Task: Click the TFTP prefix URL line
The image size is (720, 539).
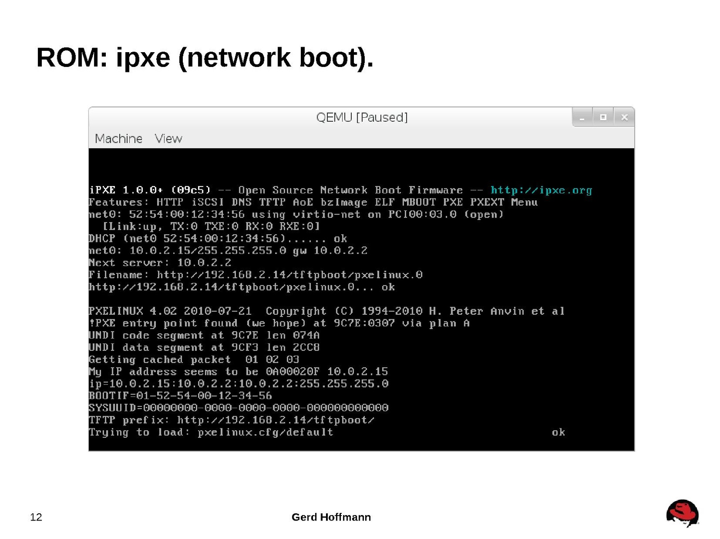Action: pyautogui.click(x=231, y=420)
